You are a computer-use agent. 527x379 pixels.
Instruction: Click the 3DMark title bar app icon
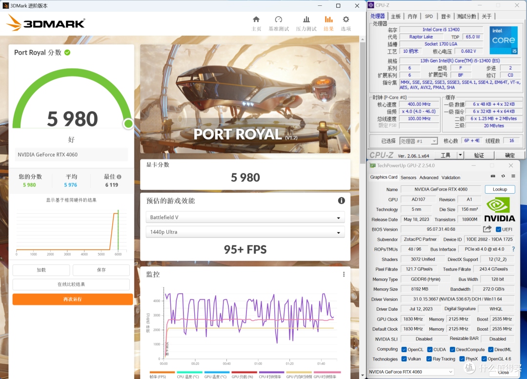(x=5, y=6)
